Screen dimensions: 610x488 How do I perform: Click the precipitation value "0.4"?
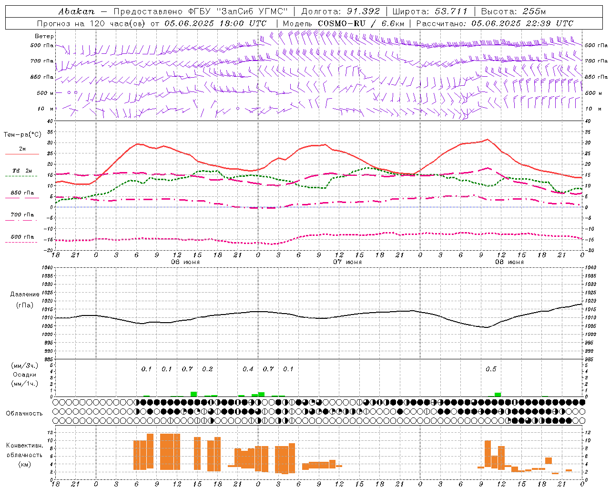[248, 369]
